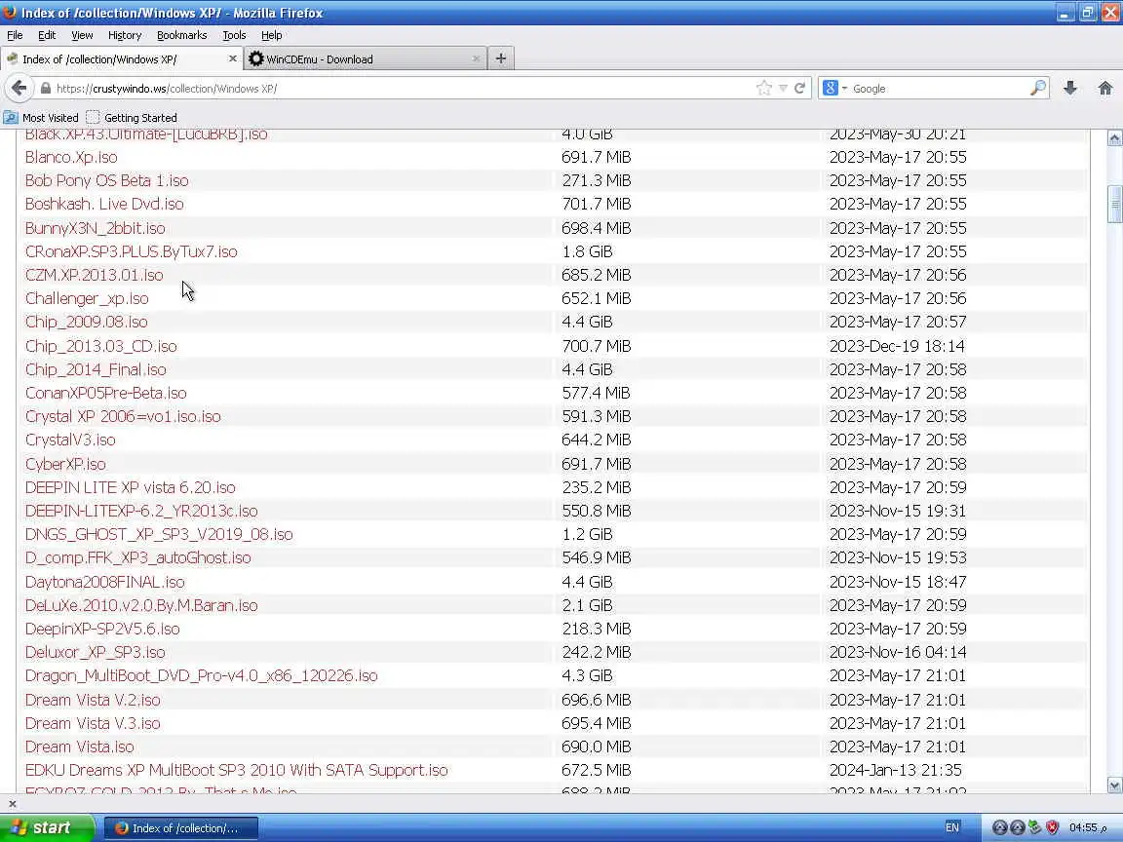Click the Firefox taskbar button Index of /collection/
1123x842 pixels.
pyautogui.click(x=181, y=828)
